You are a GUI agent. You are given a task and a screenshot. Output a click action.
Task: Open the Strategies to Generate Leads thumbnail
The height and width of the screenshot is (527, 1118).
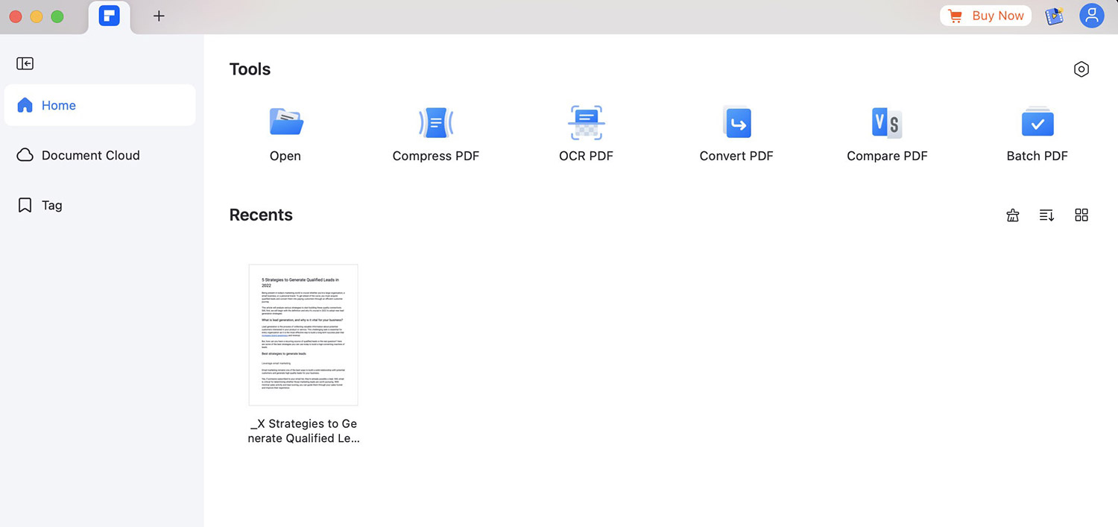pos(303,335)
